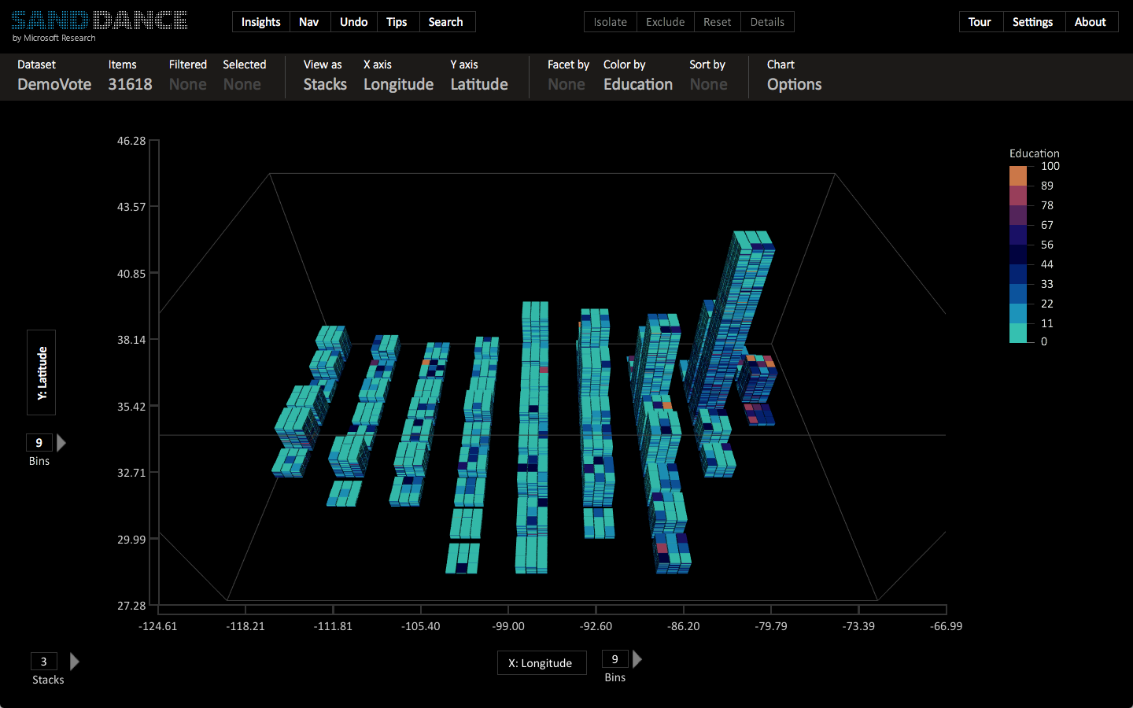Change the X axis Longitude column
Viewport: 1133px width, 708px height.
coord(398,84)
